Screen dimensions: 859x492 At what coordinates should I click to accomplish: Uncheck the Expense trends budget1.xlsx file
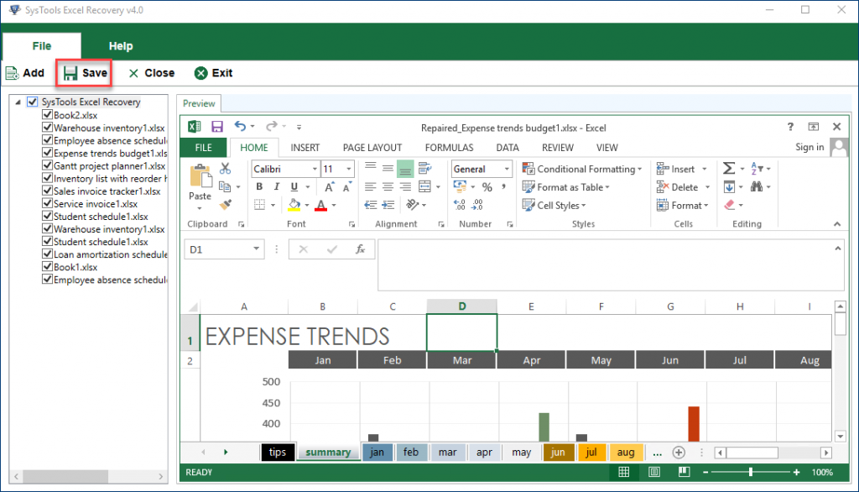pos(48,153)
